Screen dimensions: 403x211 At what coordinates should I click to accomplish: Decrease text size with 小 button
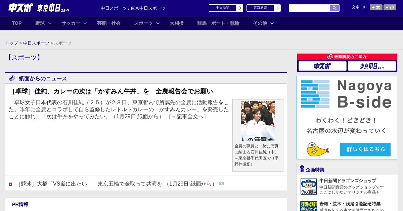coord(390,7)
